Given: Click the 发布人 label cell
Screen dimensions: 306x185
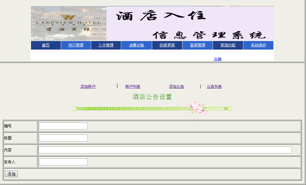Looking at the screenshot, I should click(20, 162).
